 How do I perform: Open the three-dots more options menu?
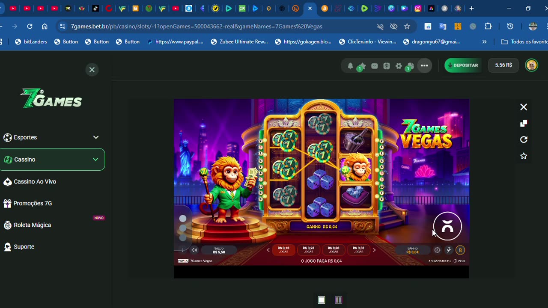(x=424, y=66)
